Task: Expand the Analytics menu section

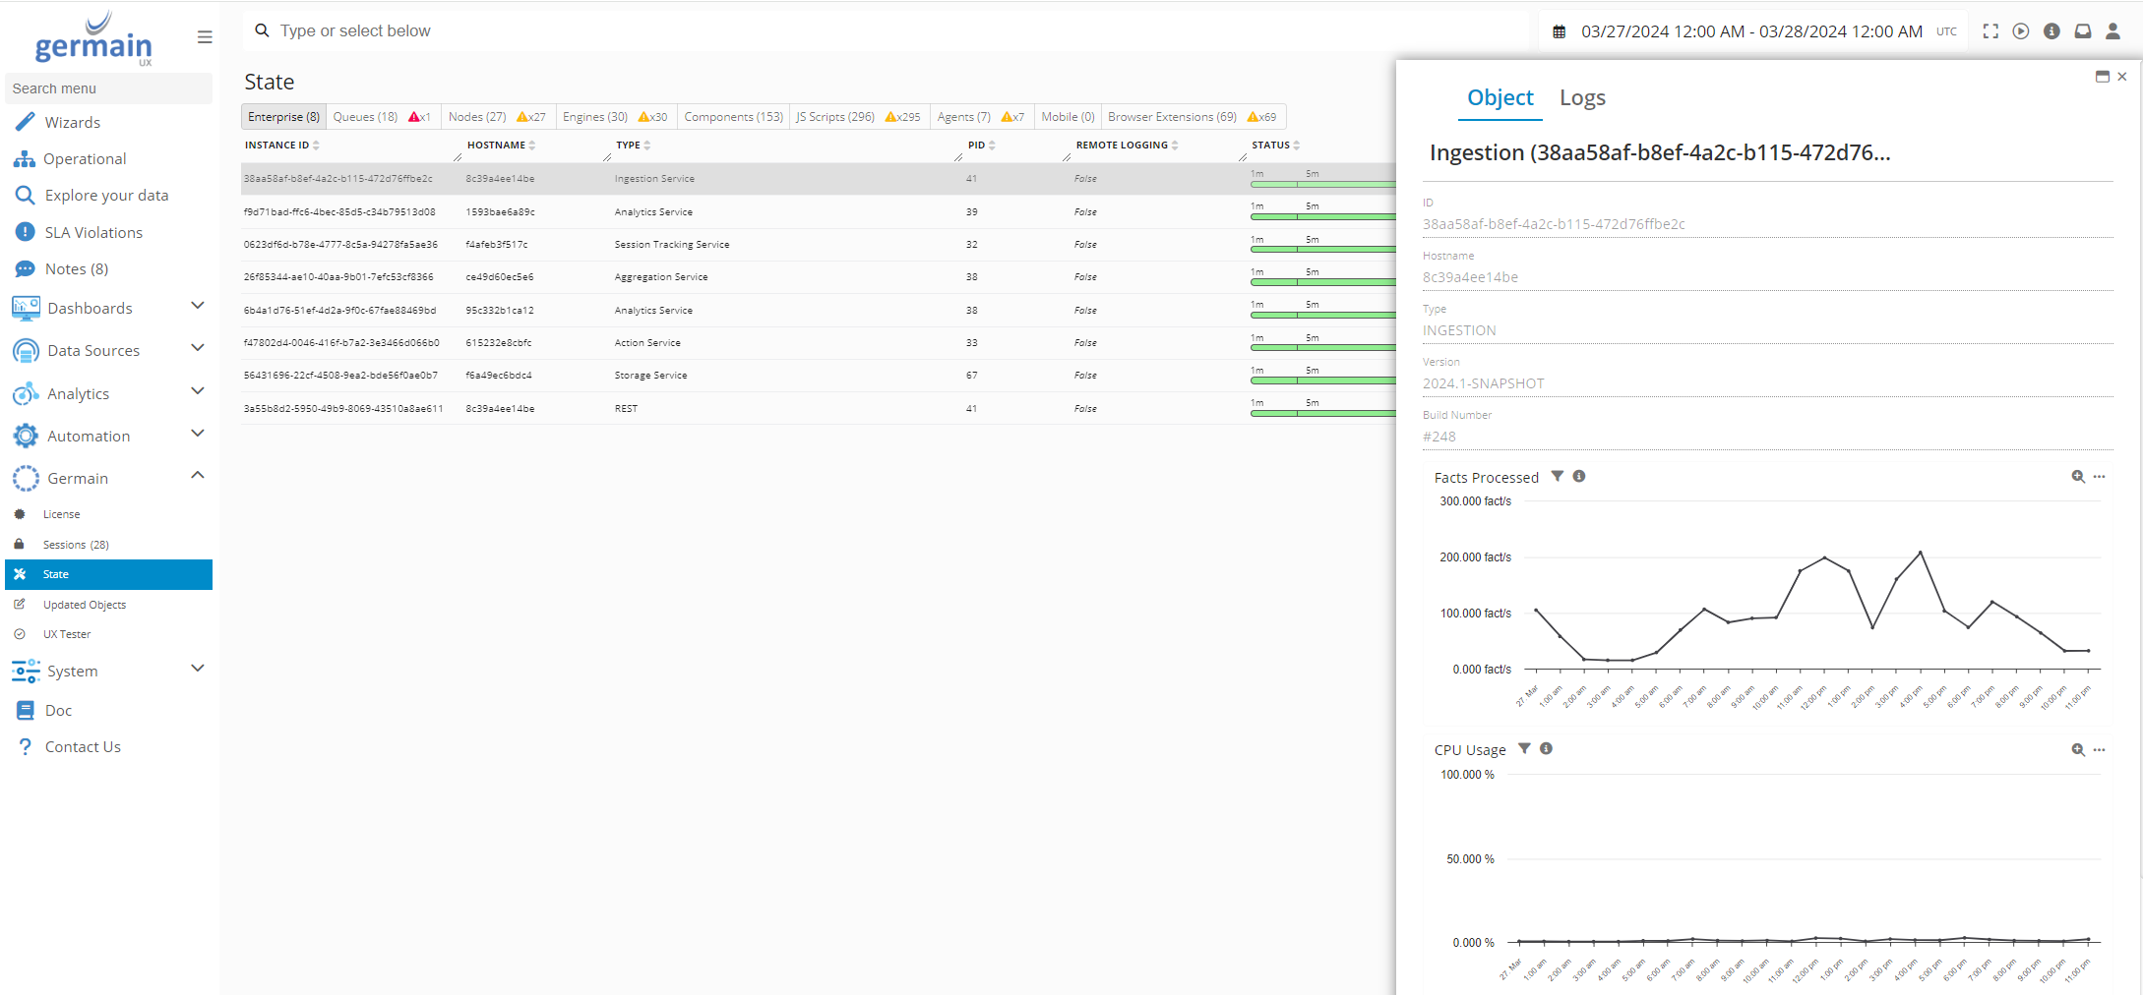Action: pyautogui.click(x=197, y=392)
